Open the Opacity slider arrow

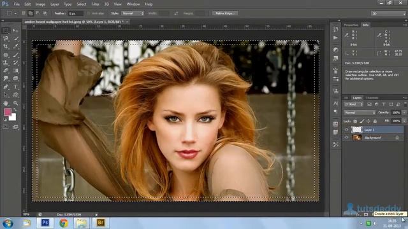[x=404, y=113]
